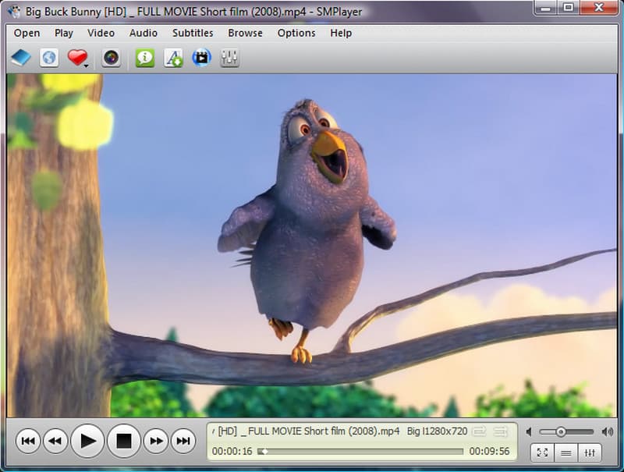Open the Help menu

point(341,33)
